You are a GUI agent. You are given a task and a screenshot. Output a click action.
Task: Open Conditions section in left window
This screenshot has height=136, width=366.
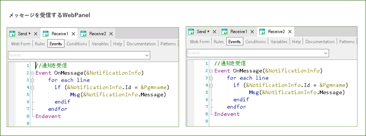click(77, 44)
